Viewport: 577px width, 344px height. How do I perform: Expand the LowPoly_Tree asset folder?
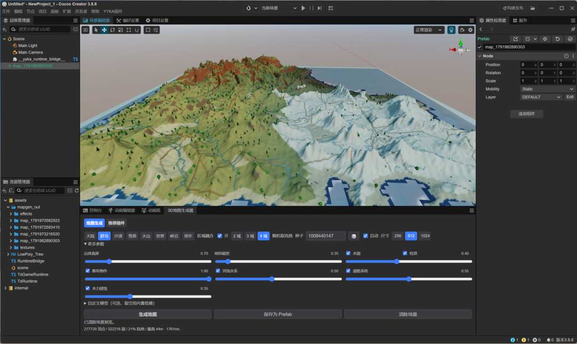[8, 254]
